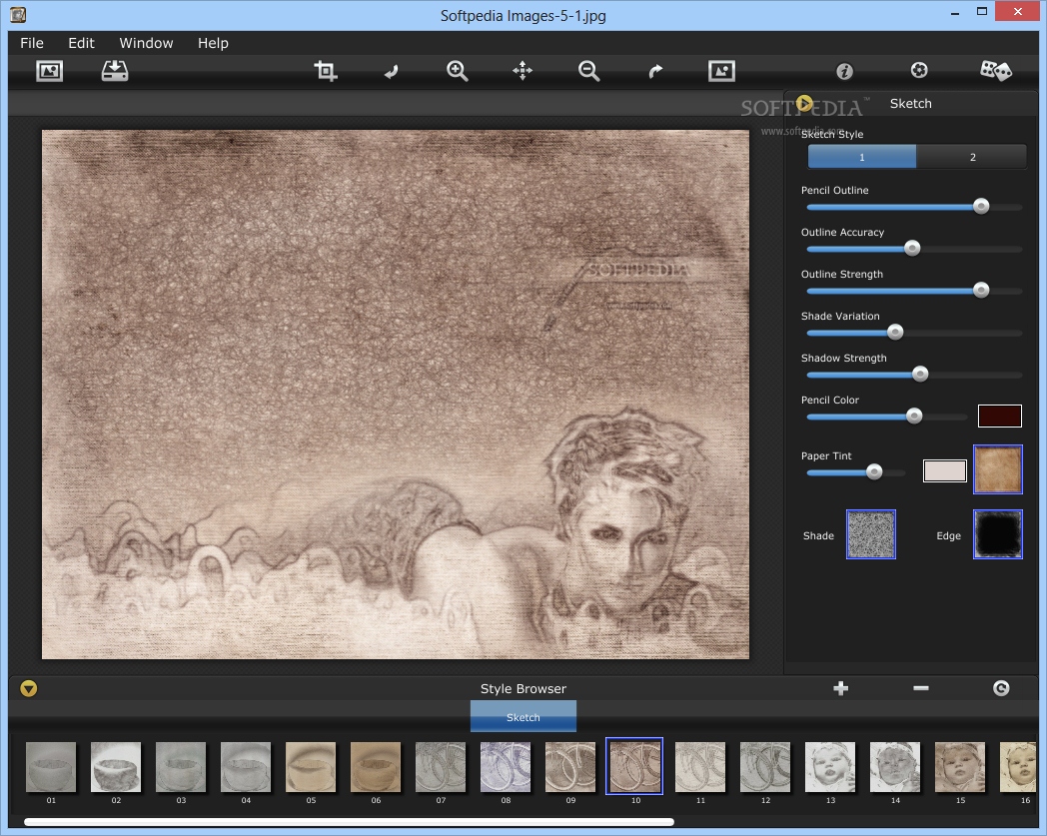Adjust the Pencil Color slider

[914, 416]
